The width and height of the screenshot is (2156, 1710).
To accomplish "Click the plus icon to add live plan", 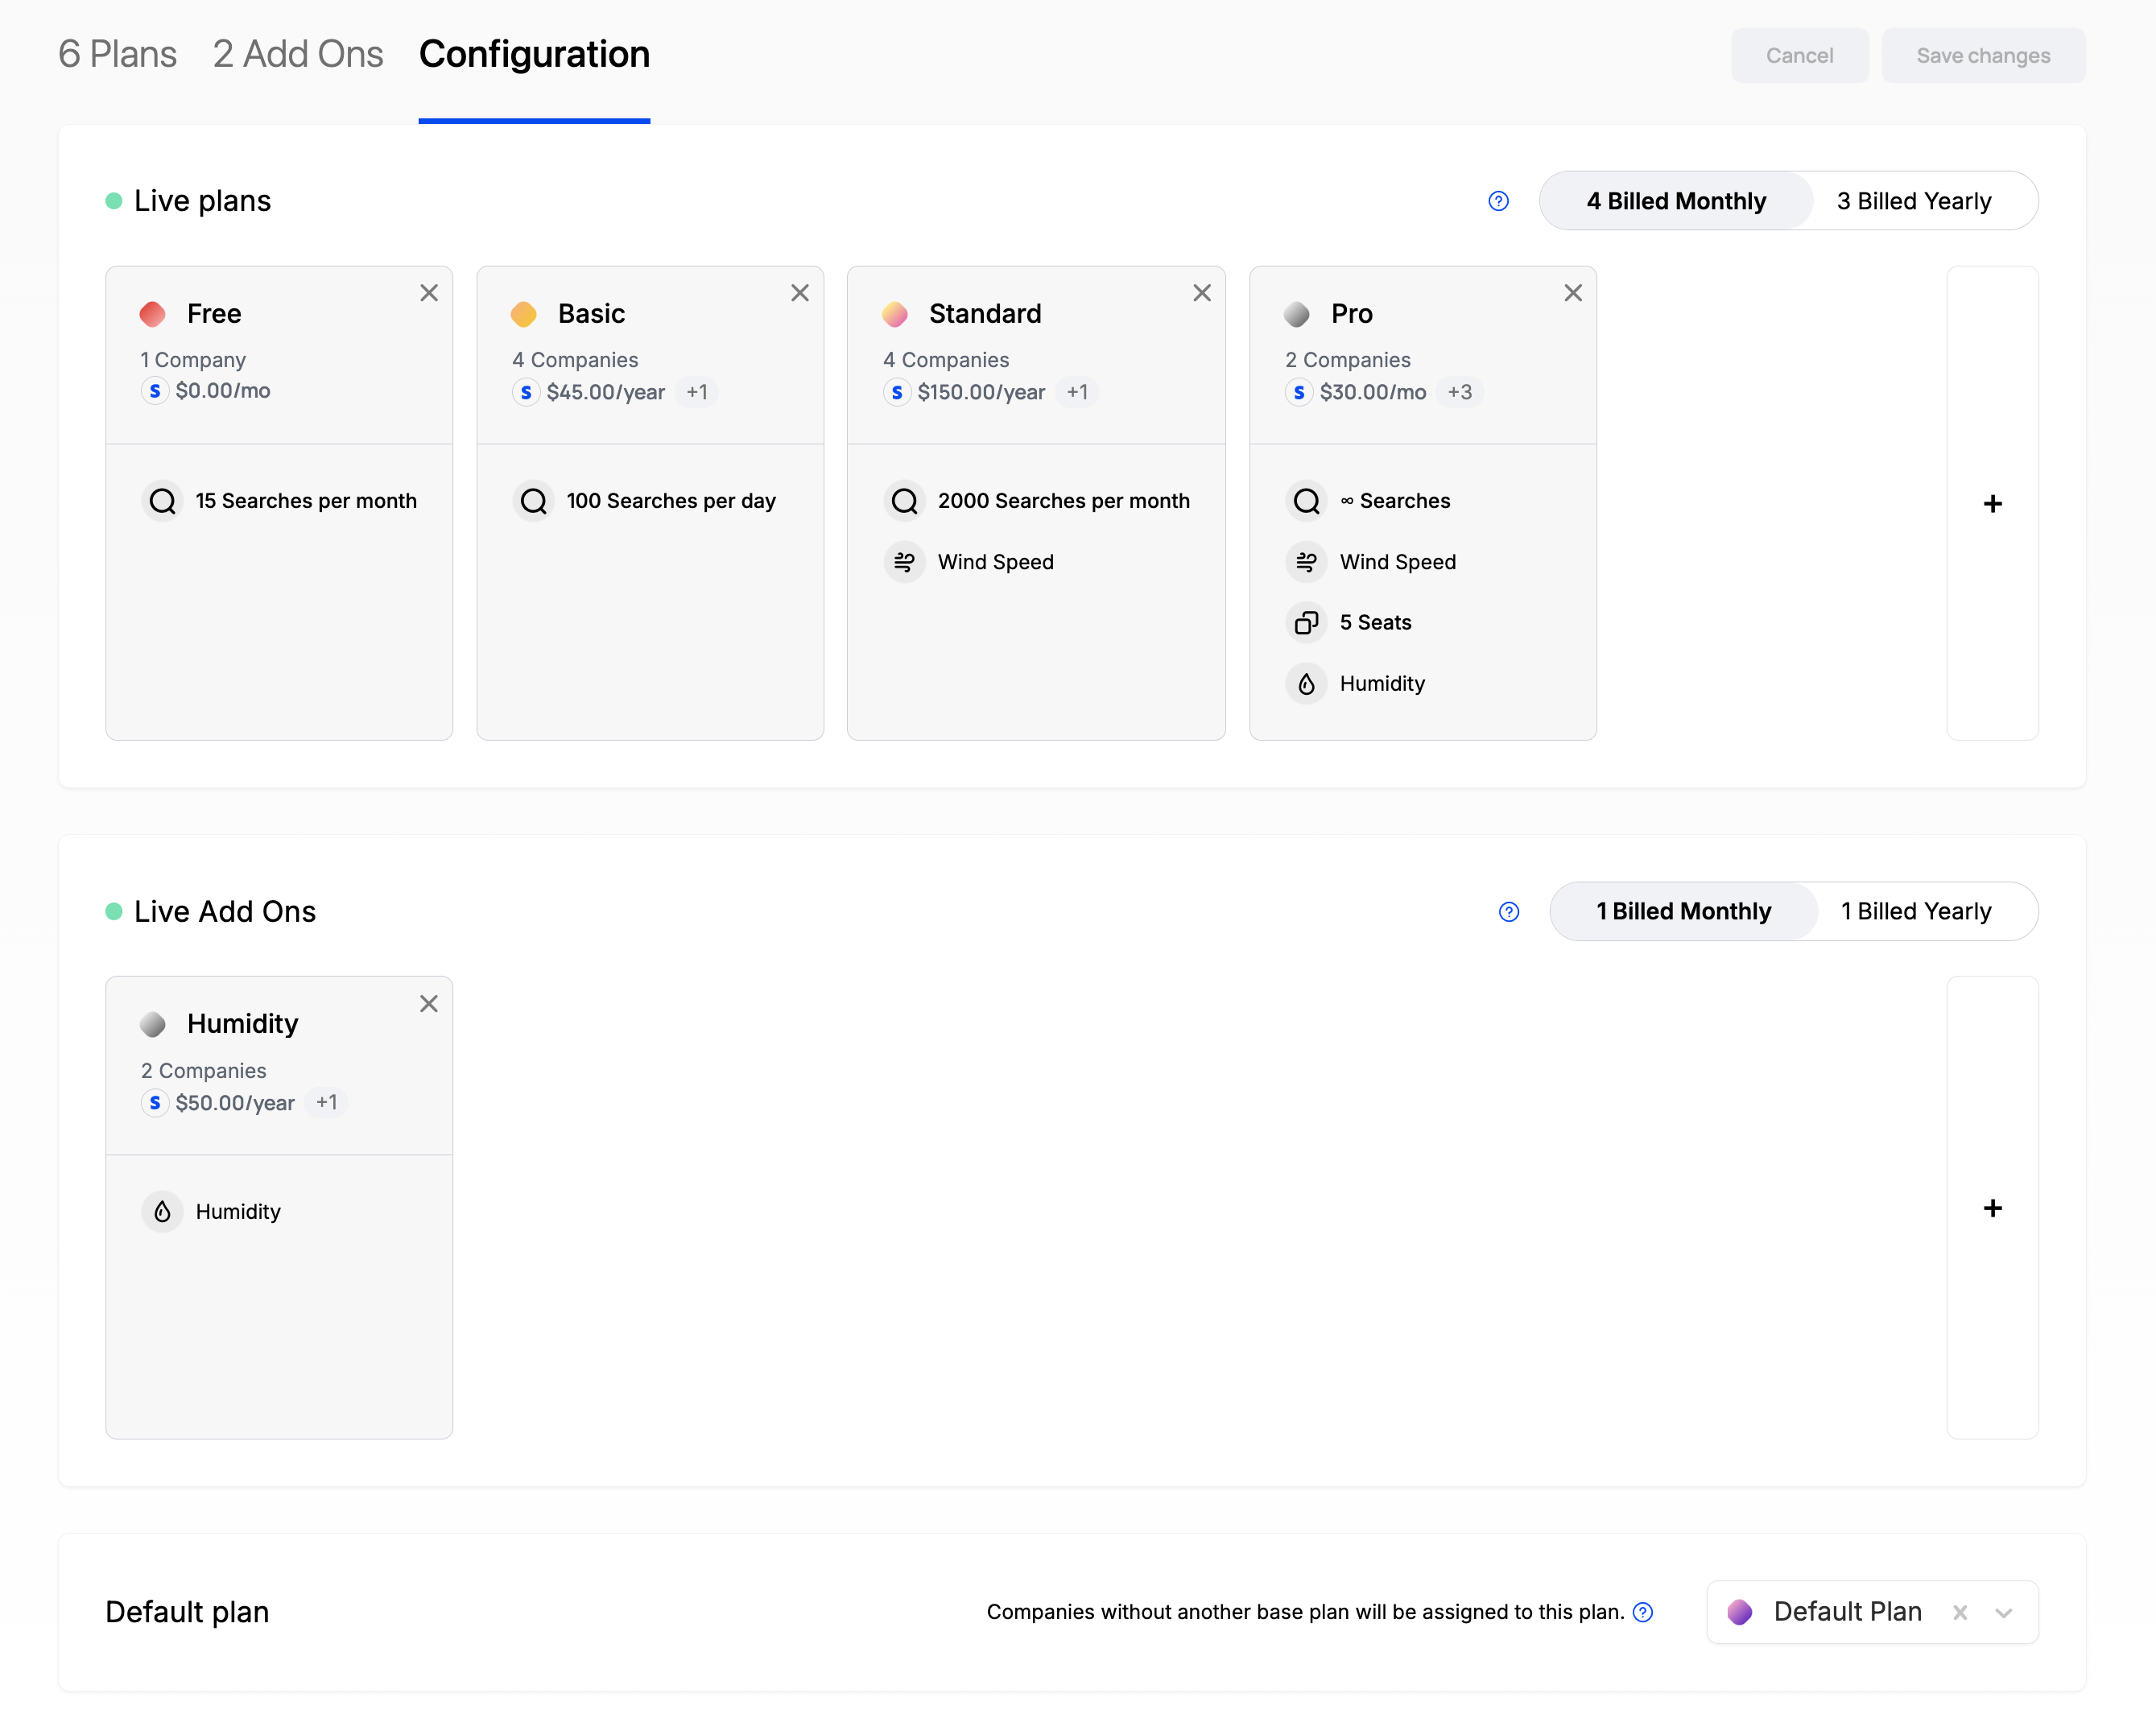I will (x=1991, y=503).
